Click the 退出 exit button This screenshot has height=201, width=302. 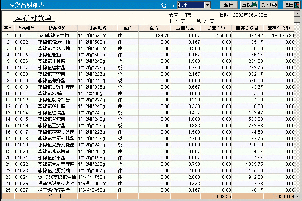292,5
